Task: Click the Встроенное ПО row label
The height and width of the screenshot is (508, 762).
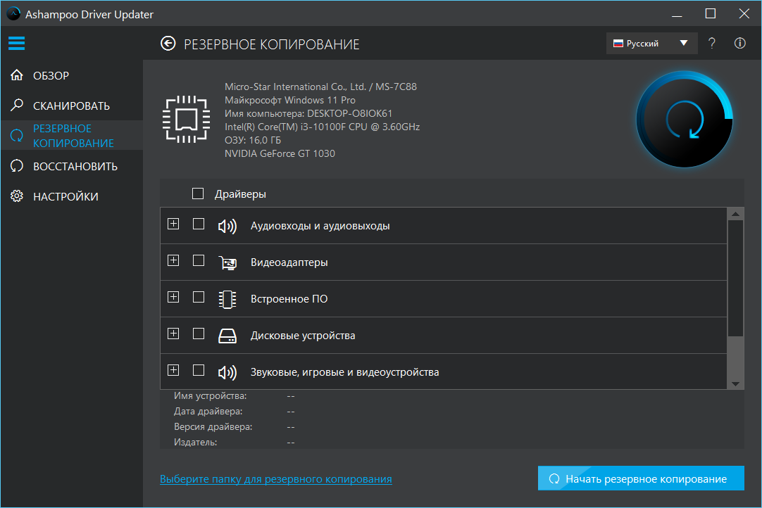Action: click(x=289, y=299)
